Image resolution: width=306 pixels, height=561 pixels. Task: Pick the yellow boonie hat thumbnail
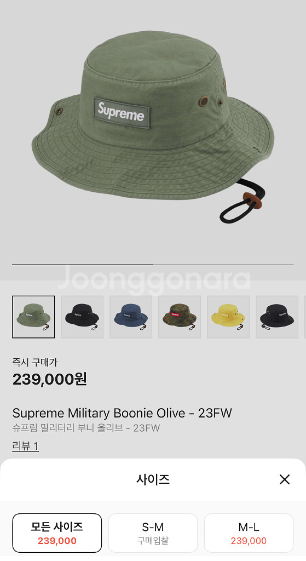(228, 317)
